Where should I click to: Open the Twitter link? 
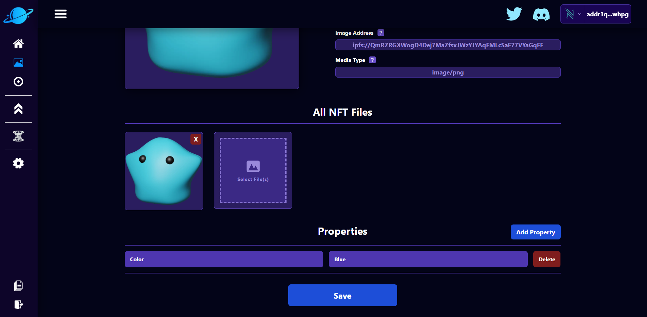tap(514, 14)
